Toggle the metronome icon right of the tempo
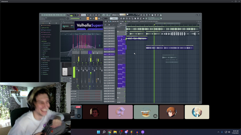The width and height of the screenshot is (241, 135). (88, 15)
